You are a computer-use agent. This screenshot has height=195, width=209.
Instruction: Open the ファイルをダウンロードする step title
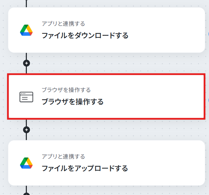85,36
